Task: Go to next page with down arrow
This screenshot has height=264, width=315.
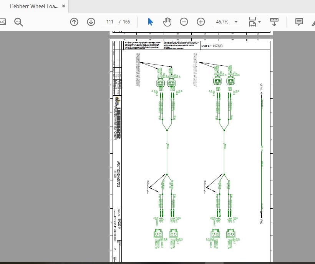Action: pyautogui.click(x=91, y=22)
